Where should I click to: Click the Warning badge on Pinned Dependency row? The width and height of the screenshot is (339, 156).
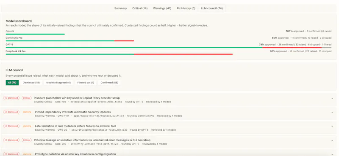(27, 112)
